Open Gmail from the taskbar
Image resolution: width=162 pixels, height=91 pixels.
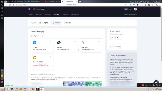(29, 89)
